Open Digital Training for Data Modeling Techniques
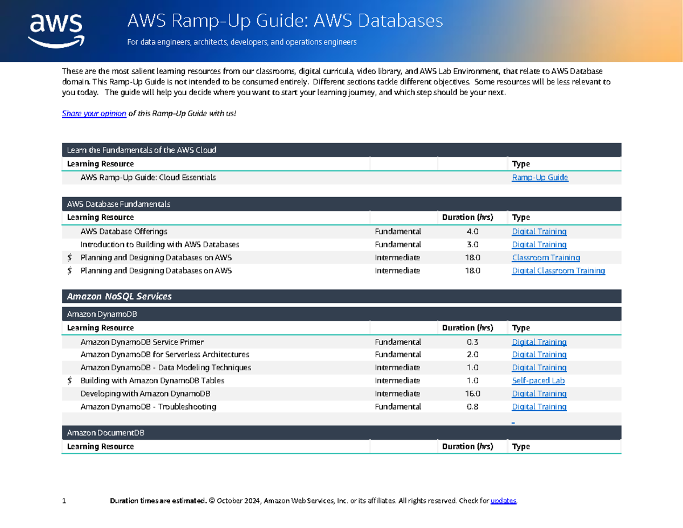This screenshot has width=683, height=528. tap(539, 367)
